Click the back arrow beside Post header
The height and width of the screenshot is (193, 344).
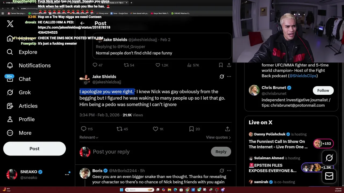pos(82,23)
